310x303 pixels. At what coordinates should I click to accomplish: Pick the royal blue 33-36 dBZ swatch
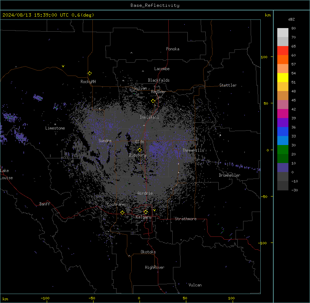click(x=283, y=131)
